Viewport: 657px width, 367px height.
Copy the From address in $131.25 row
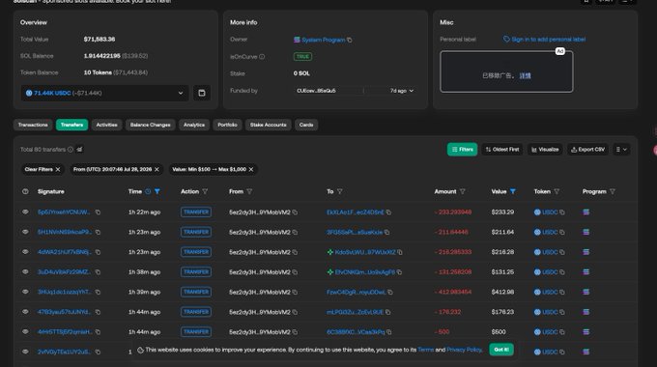(295, 272)
